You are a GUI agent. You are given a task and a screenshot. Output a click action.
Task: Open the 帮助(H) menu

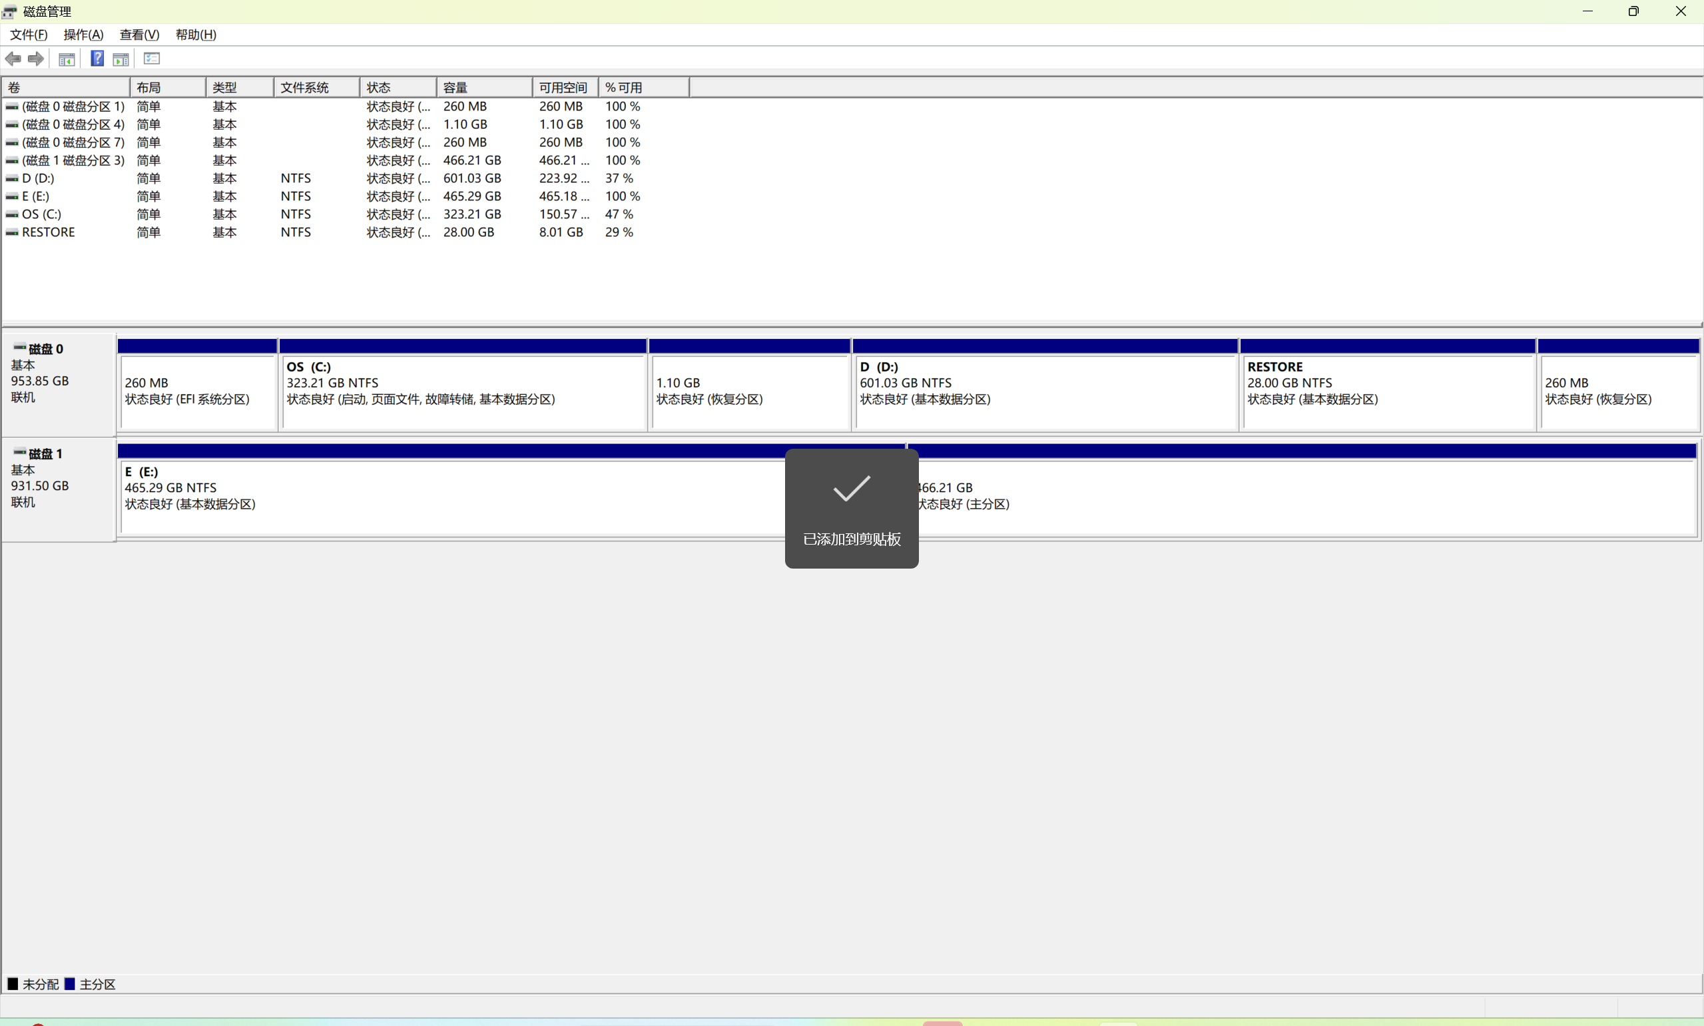point(196,35)
